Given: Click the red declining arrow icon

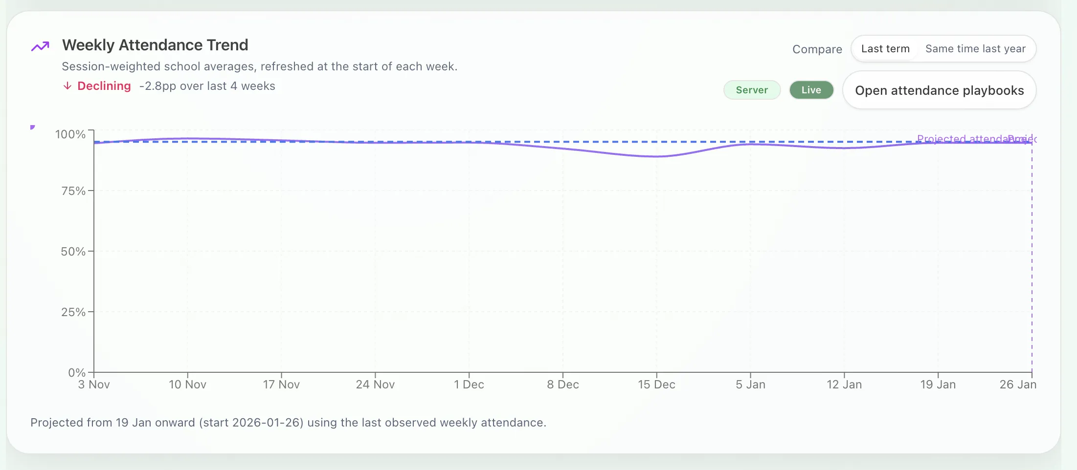Looking at the screenshot, I should click(67, 86).
